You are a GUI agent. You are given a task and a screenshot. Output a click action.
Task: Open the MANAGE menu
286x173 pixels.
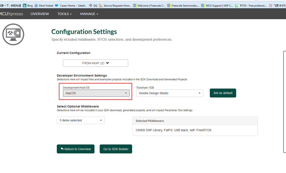coord(89,14)
